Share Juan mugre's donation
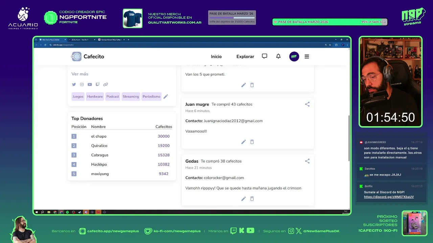 pos(307,104)
